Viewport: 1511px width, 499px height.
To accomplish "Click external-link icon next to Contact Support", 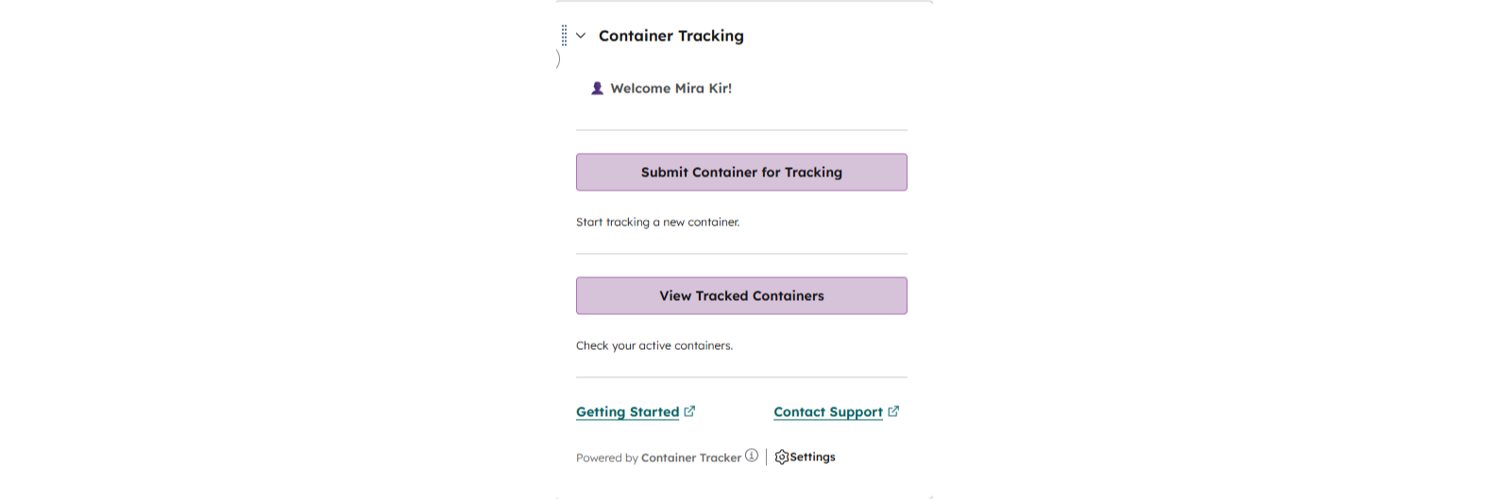I will tap(893, 411).
